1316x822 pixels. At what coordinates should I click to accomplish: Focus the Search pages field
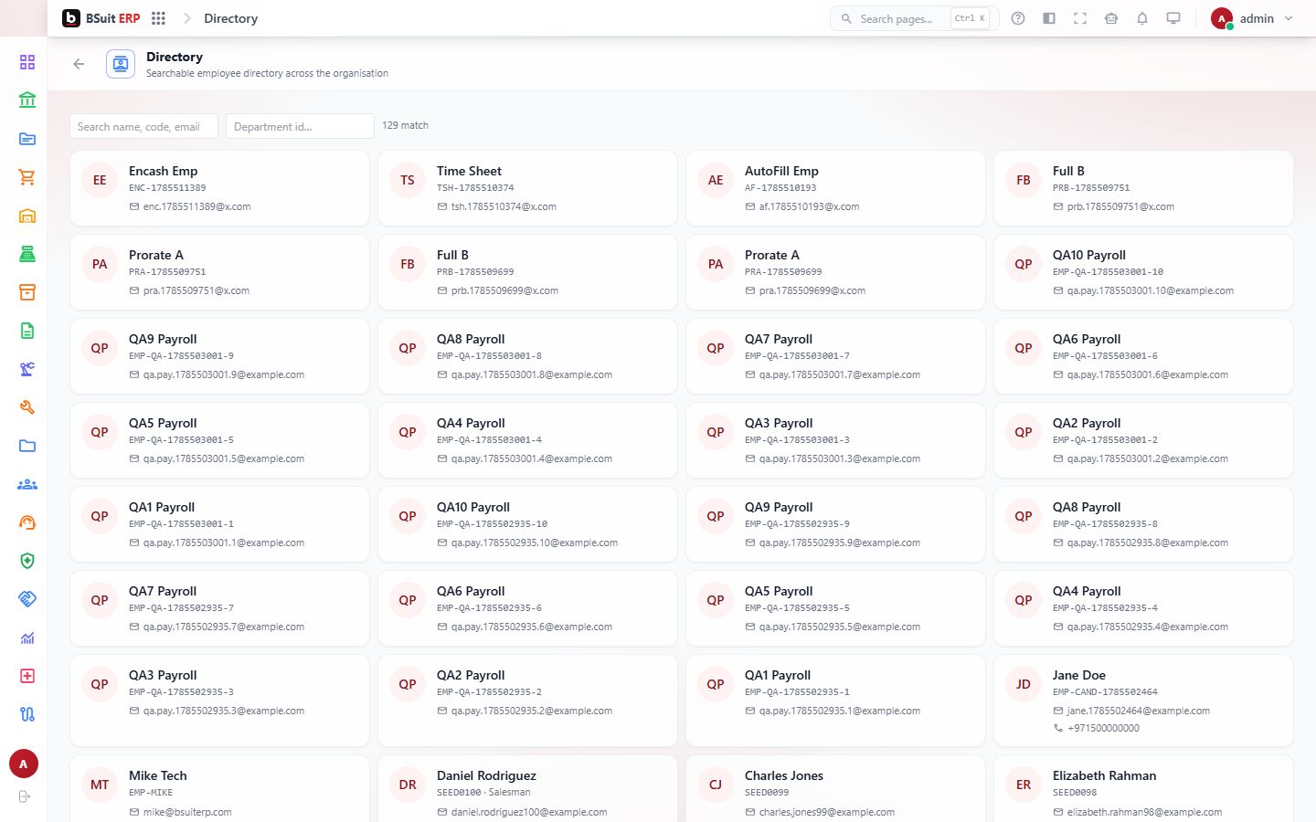pyautogui.click(x=915, y=18)
